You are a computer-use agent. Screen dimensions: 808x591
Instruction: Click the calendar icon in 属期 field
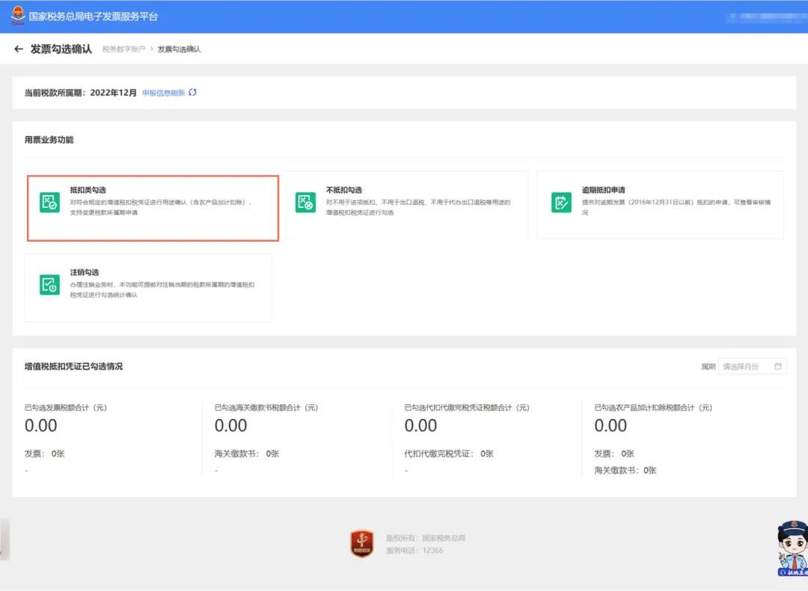click(778, 367)
